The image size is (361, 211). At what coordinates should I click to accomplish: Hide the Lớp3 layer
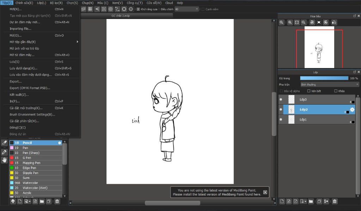click(281, 99)
